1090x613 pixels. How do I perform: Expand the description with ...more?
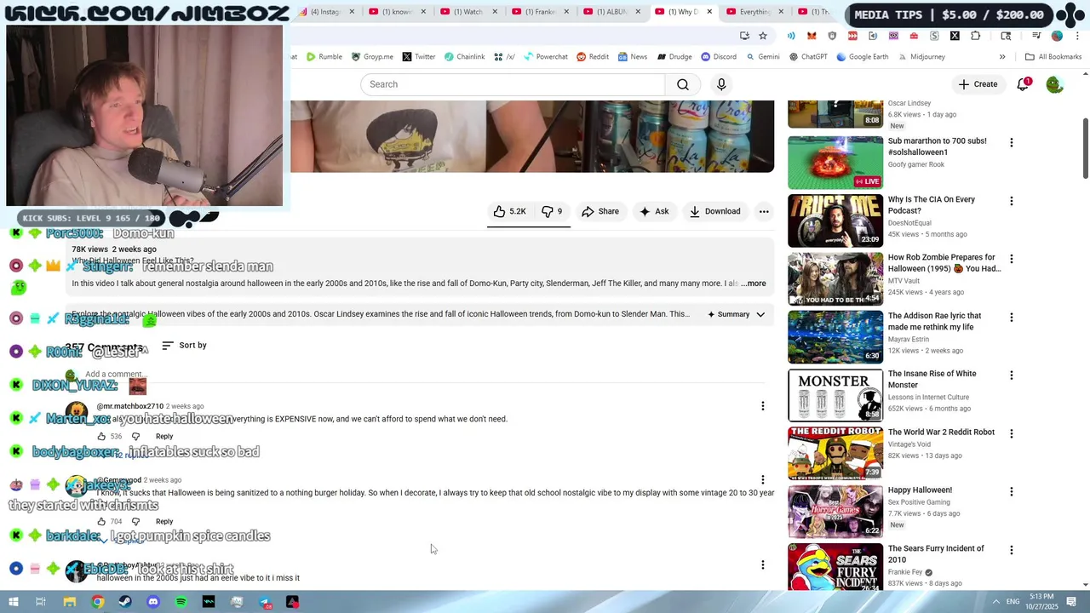[753, 284]
